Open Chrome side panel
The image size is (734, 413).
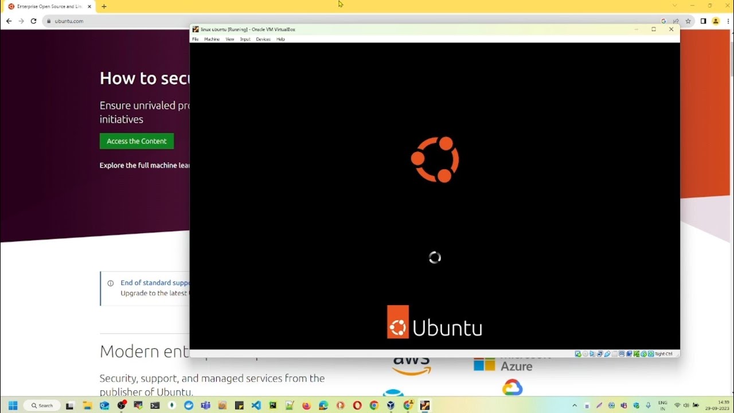(x=703, y=21)
